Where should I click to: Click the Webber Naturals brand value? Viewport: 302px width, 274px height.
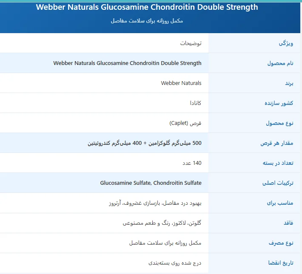pos(181,83)
